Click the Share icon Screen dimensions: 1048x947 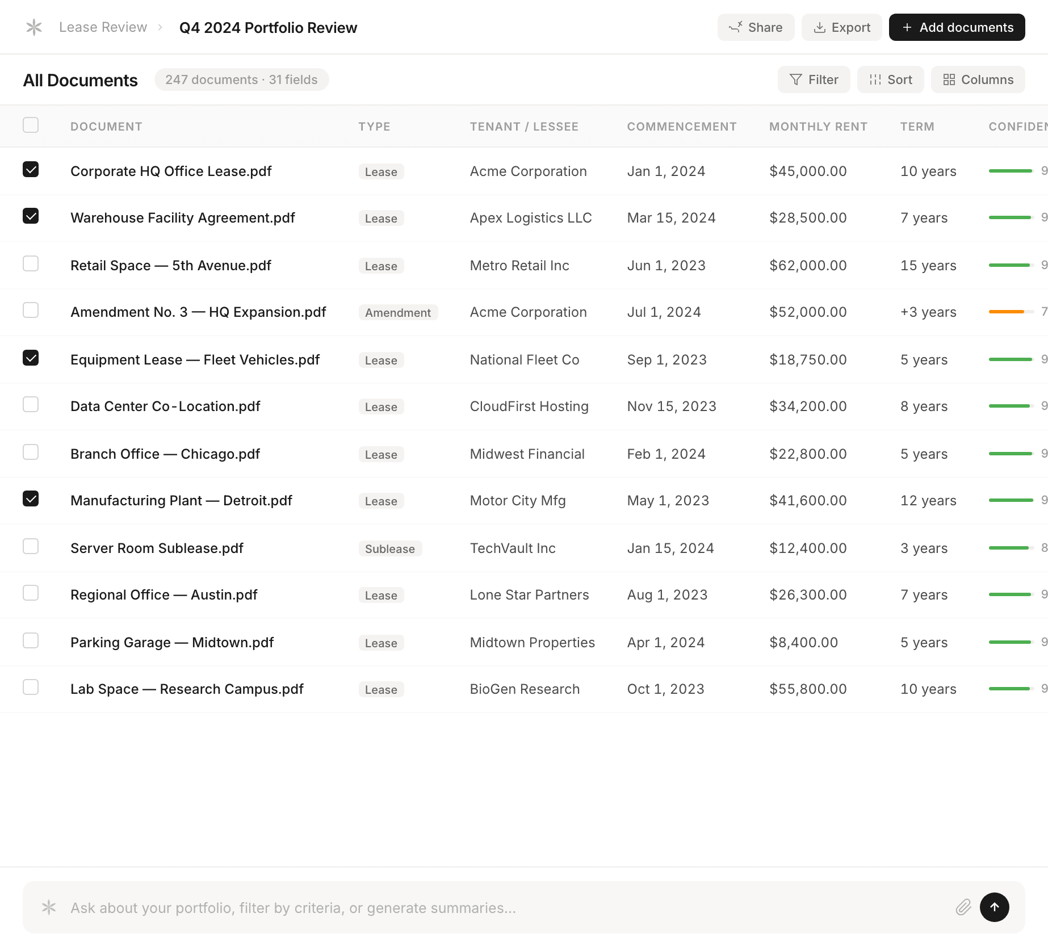737,27
